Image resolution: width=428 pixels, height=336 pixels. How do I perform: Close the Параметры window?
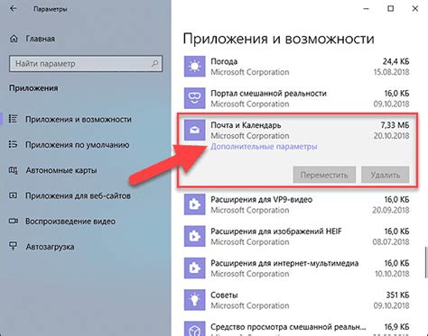pos(415,9)
